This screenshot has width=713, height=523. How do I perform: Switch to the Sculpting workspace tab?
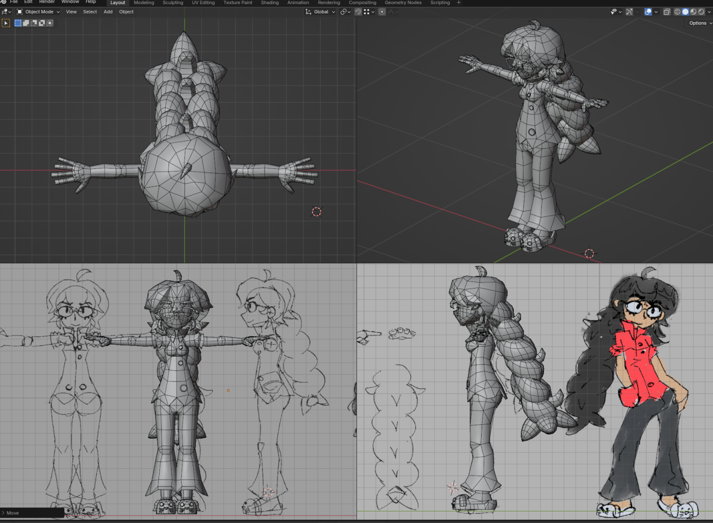tap(173, 3)
